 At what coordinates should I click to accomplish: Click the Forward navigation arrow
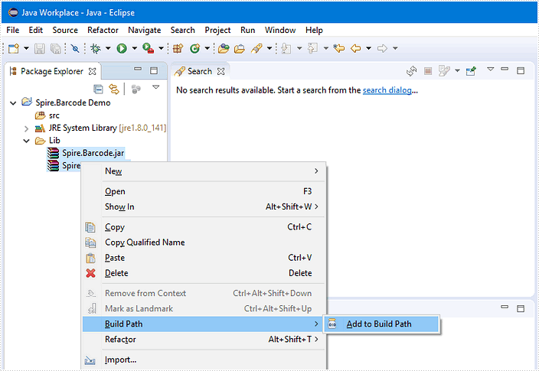382,48
